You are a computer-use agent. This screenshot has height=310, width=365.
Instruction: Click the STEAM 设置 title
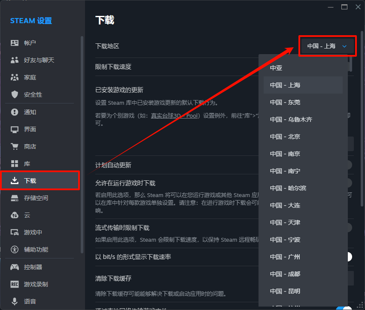click(31, 21)
